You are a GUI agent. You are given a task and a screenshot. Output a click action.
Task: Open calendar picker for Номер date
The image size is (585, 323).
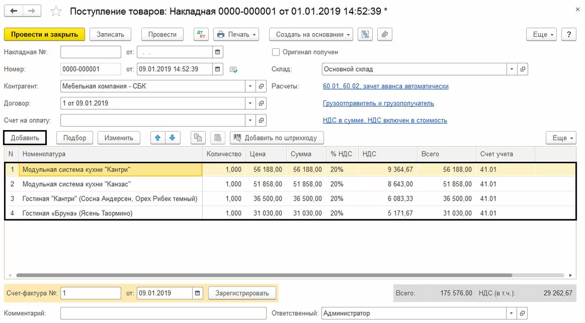(218, 69)
